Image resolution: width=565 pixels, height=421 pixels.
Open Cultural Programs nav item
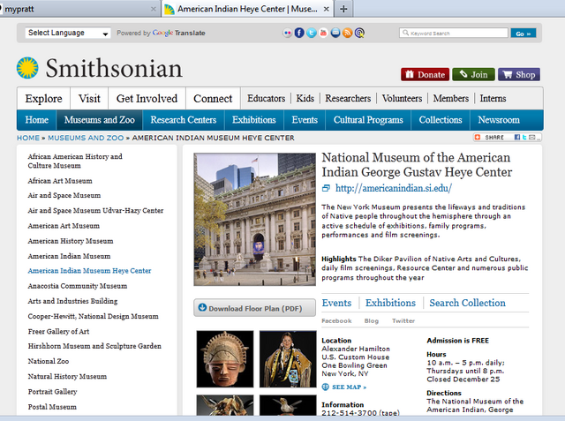tap(368, 120)
